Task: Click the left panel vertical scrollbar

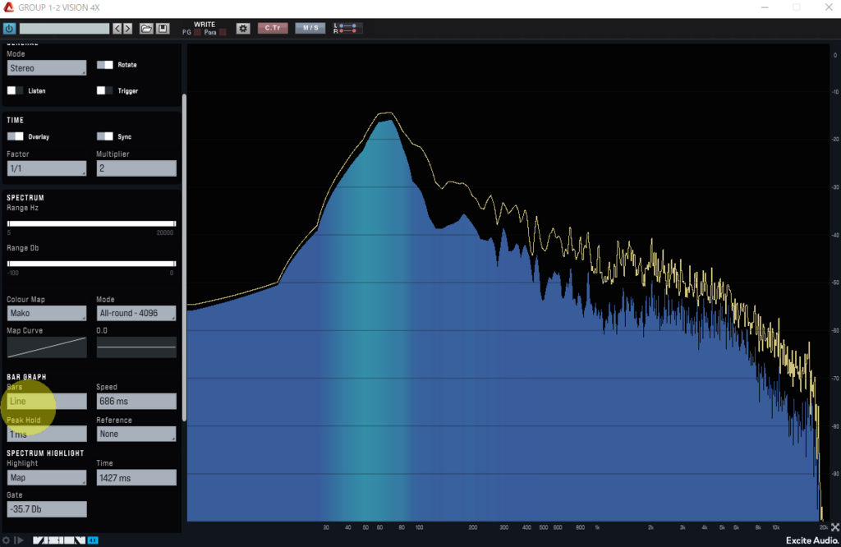Action: click(185, 257)
